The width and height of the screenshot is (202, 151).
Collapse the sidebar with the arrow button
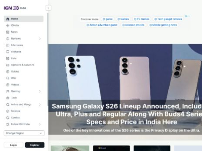(x=48, y=8)
